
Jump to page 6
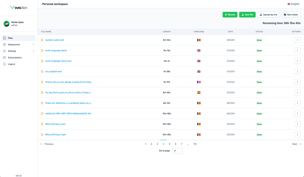tap(175, 144)
